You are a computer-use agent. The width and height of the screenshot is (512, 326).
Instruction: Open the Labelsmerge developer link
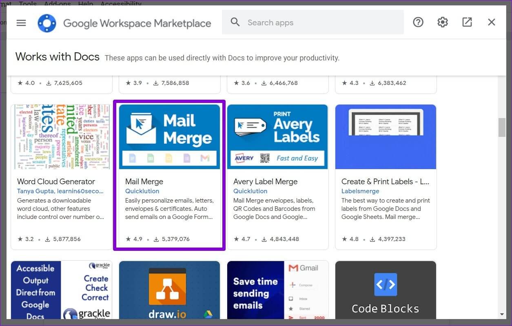click(x=360, y=191)
